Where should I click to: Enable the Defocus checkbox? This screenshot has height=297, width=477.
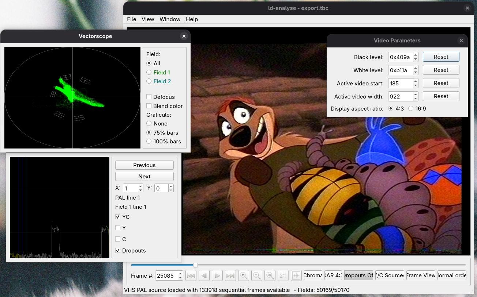(x=149, y=97)
